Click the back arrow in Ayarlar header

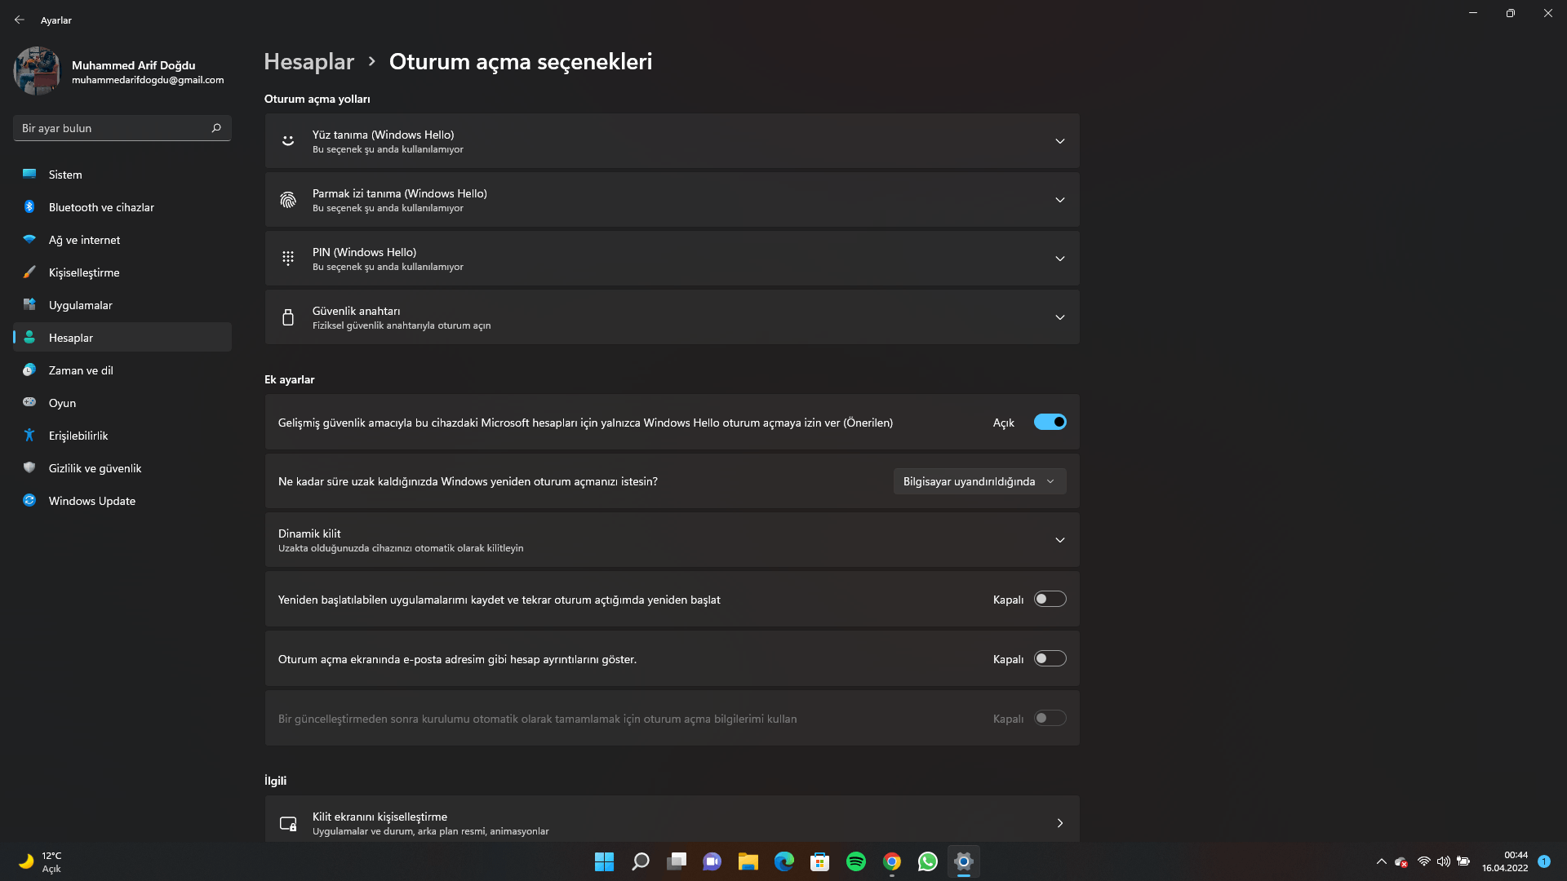coord(20,20)
